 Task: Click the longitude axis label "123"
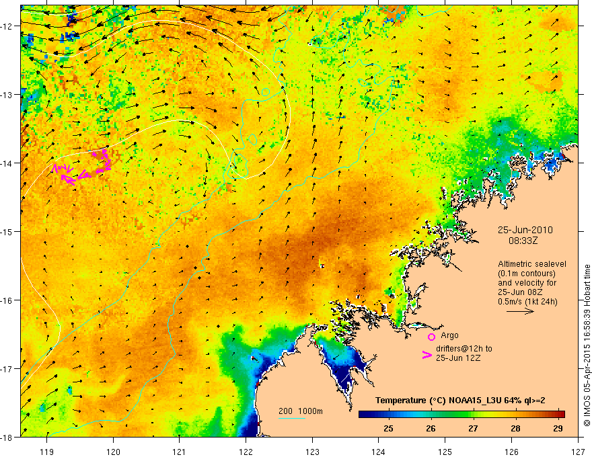(x=312, y=452)
